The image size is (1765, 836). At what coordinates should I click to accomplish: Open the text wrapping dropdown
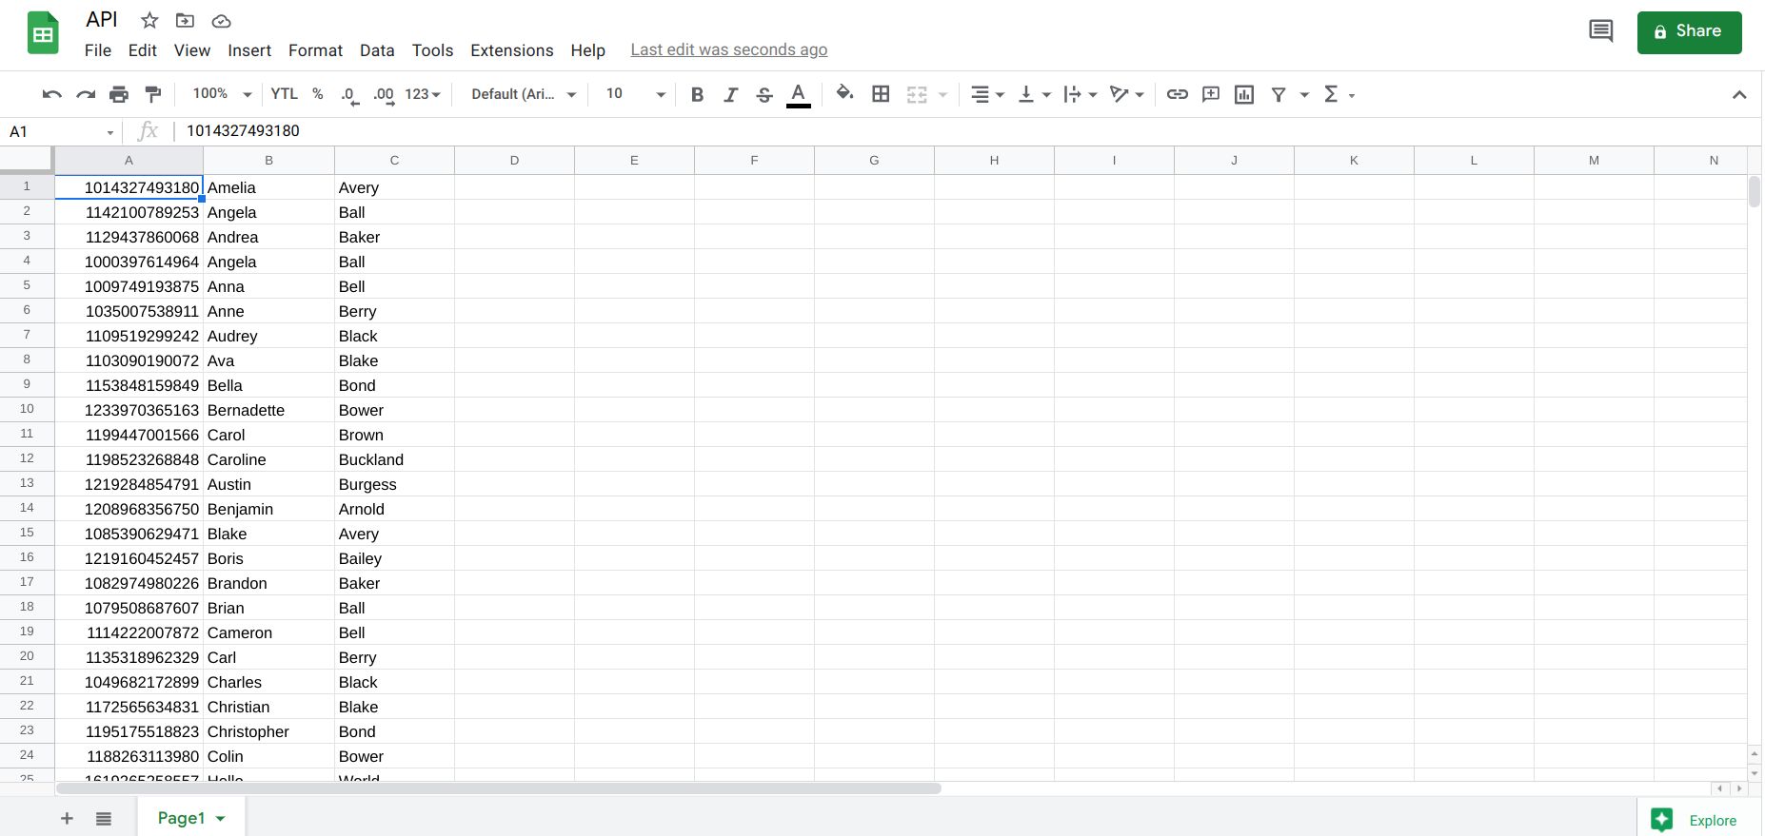(1081, 94)
